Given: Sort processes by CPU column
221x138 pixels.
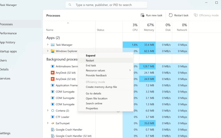Looking at the screenshot, I should 131,27.
